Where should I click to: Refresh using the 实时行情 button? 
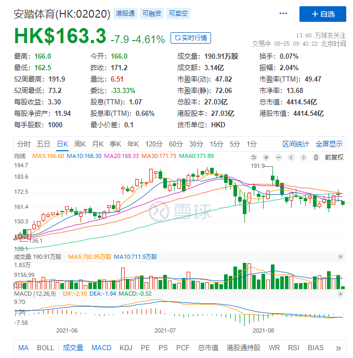191,38
